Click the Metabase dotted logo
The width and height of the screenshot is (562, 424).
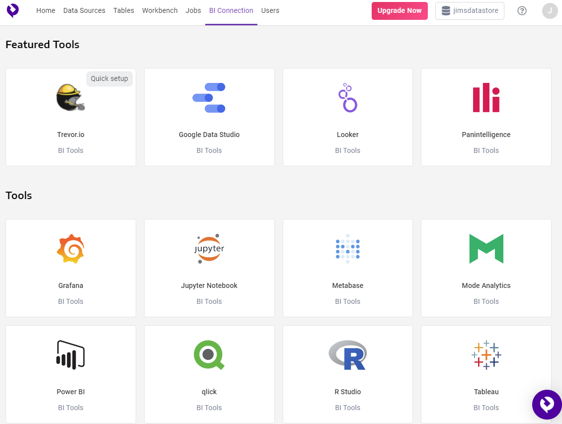pyautogui.click(x=348, y=249)
